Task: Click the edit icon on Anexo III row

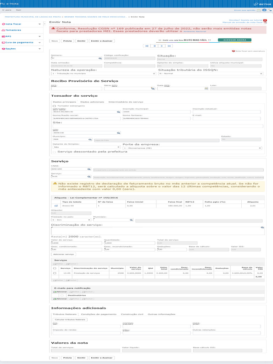Action: coord(56,206)
